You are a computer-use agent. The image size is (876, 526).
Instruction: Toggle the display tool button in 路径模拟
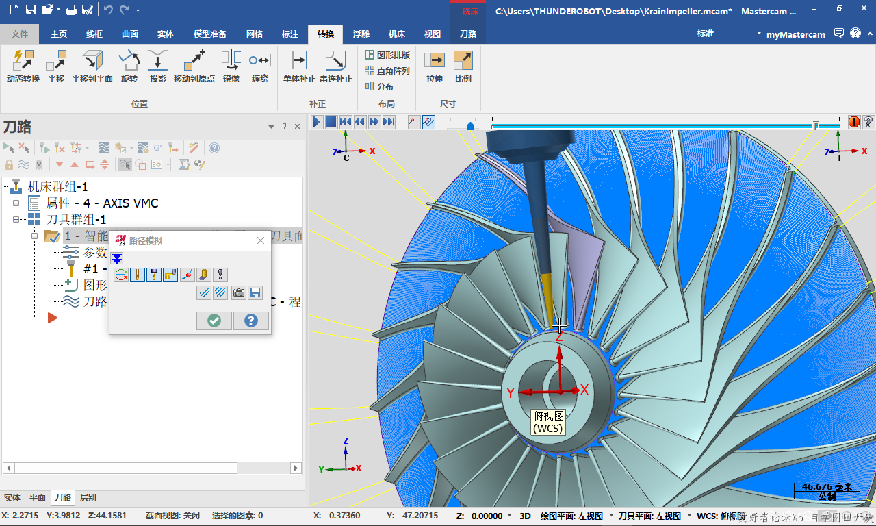coord(138,275)
